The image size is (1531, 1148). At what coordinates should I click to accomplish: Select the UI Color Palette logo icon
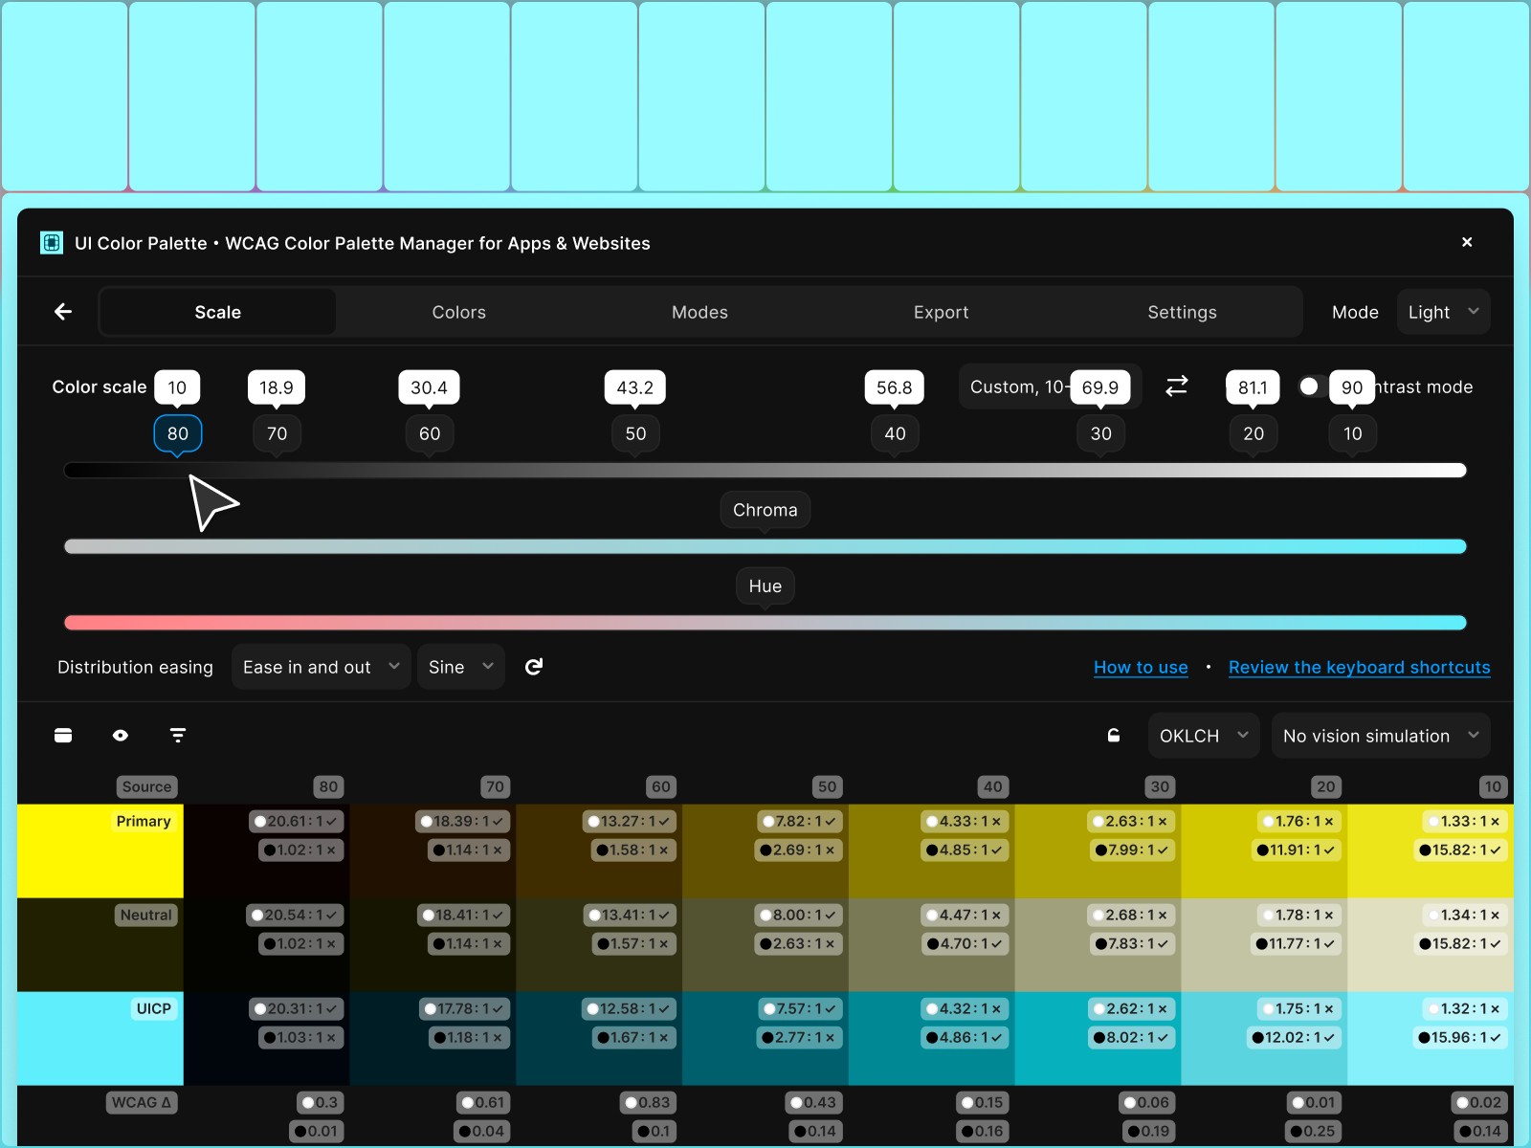pyautogui.click(x=50, y=242)
